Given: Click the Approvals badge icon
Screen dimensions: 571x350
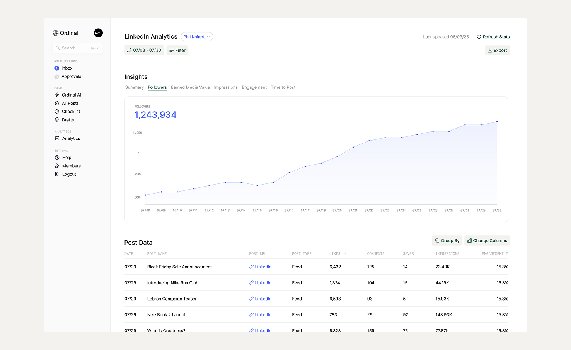Looking at the screenshot, I should [56, 76].
